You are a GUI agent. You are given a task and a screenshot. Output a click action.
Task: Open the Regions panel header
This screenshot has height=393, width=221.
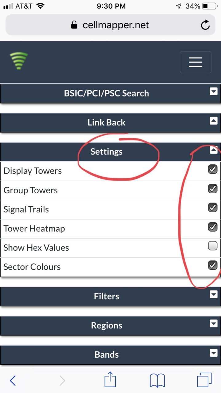[110, 325]
